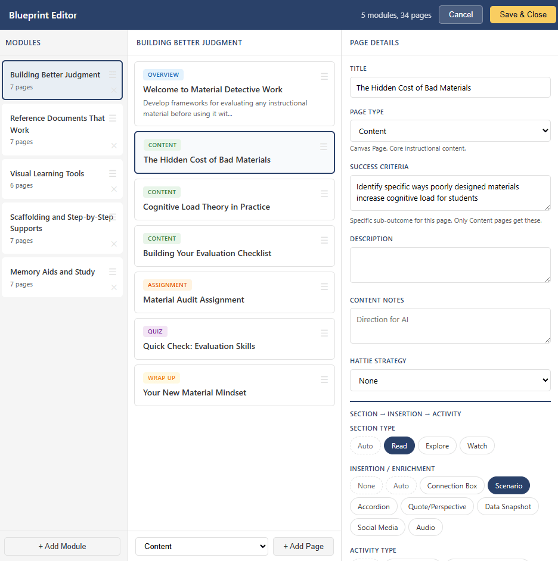The width and height of the screenshot is (558, 561).
Task: Expand the Hattie Strategy dropdown
Action: click(x=450, y=381)
